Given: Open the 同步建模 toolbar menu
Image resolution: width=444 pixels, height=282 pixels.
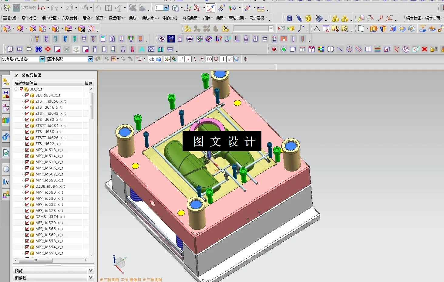Looking at the screenshot, I should tap(257, 18).
